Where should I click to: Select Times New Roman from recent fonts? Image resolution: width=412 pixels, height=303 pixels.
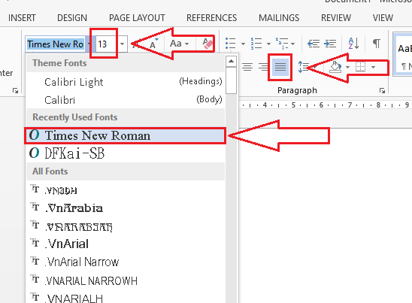[x=126, y=135]
